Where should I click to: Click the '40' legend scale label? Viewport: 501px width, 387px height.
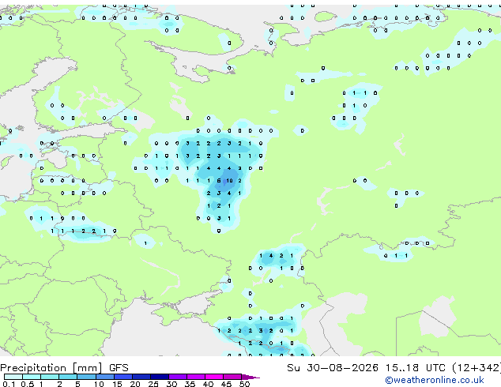point(208,384)
